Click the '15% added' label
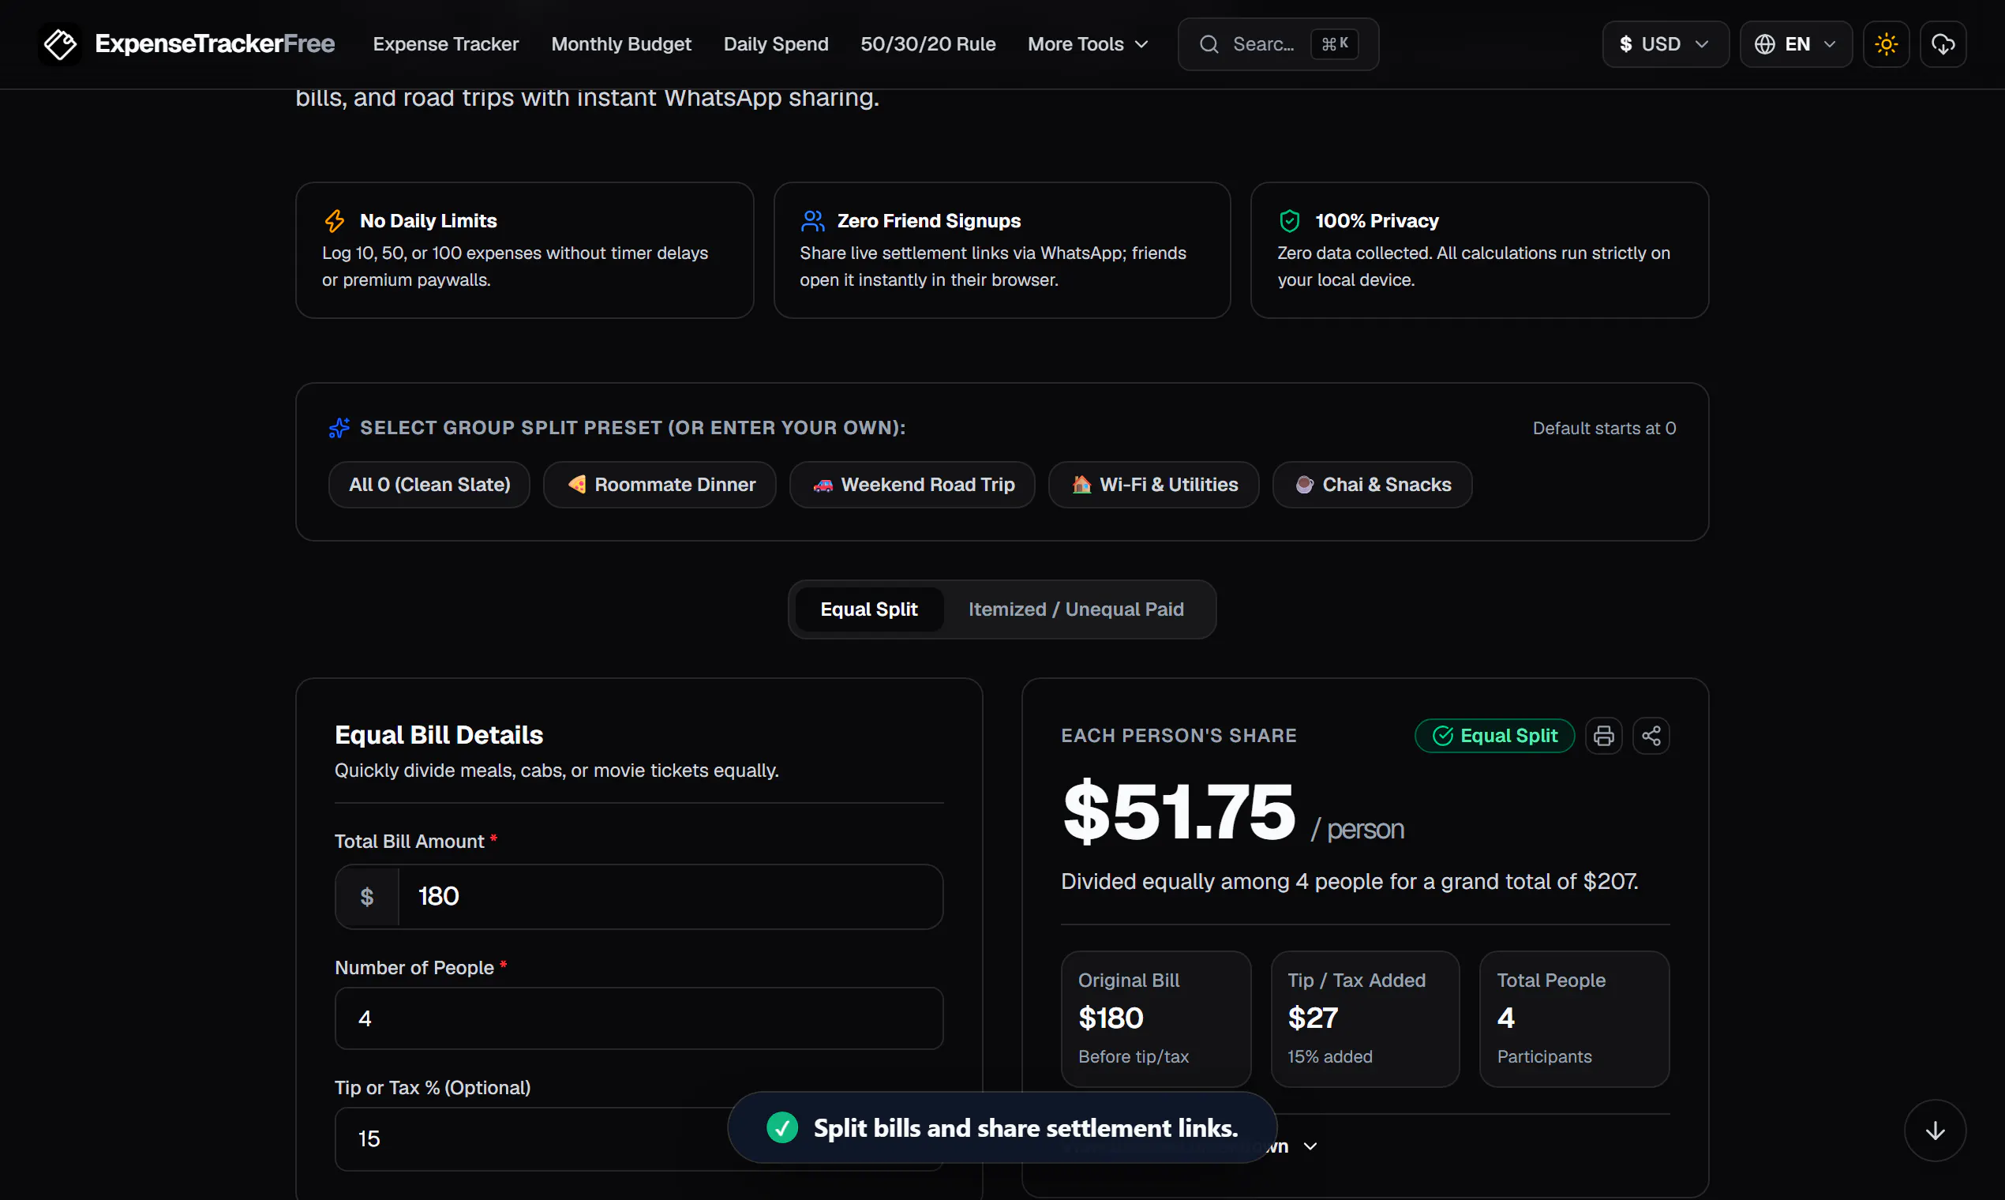Screen dimensions: 2005x1200 pyautogui.click(x=1330, y=1056)
